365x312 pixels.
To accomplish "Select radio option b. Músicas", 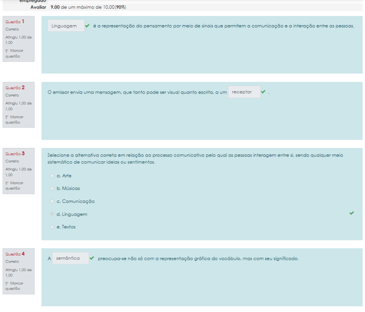I will pyautogui.click(x=52, y=188).
